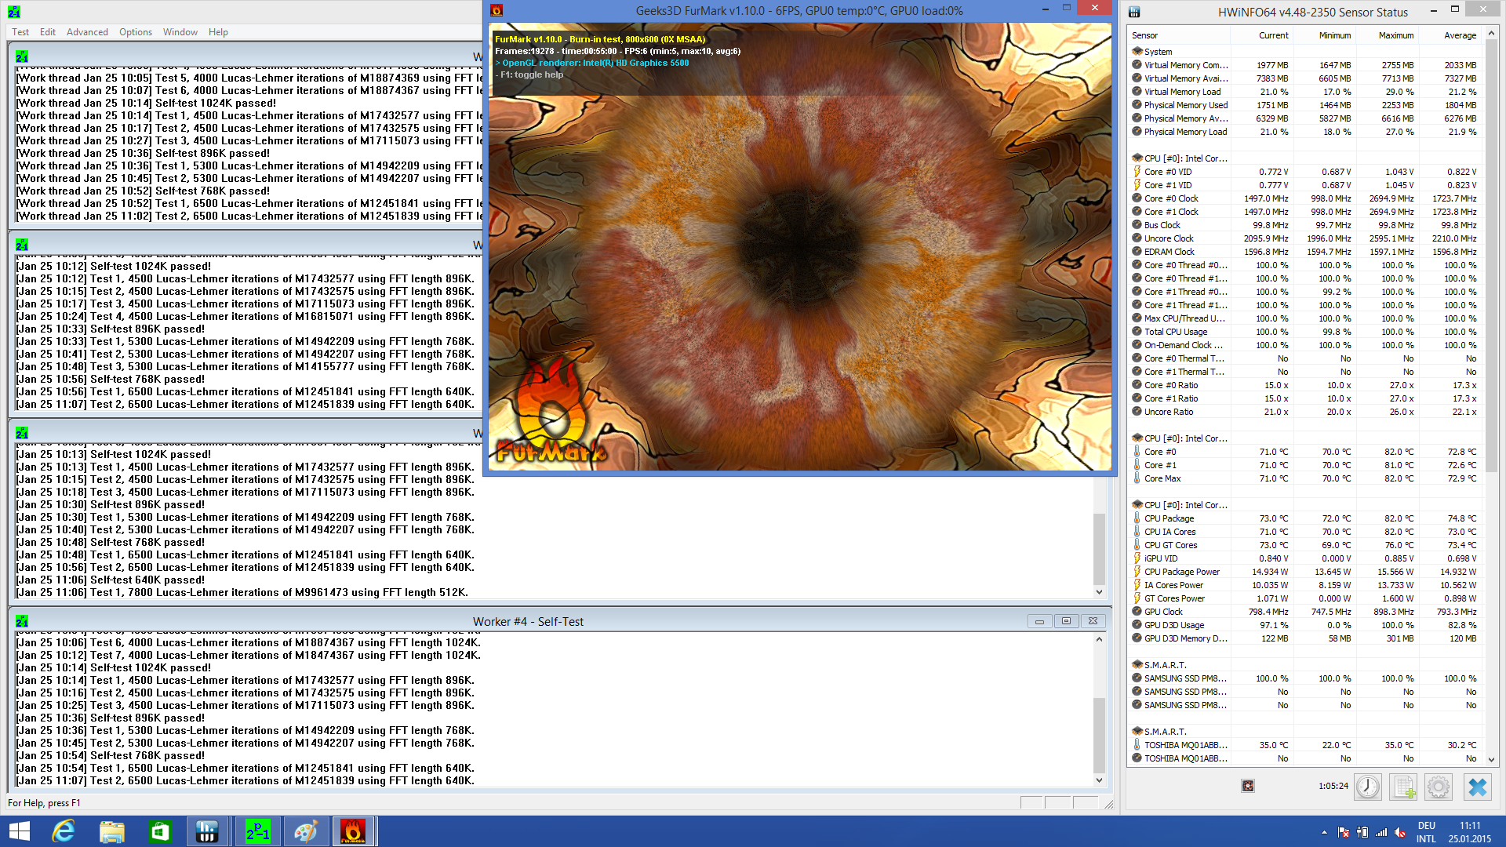
Task: Click the battery power tray icon
Action: pyautogui.click(x=1362, y=832)
